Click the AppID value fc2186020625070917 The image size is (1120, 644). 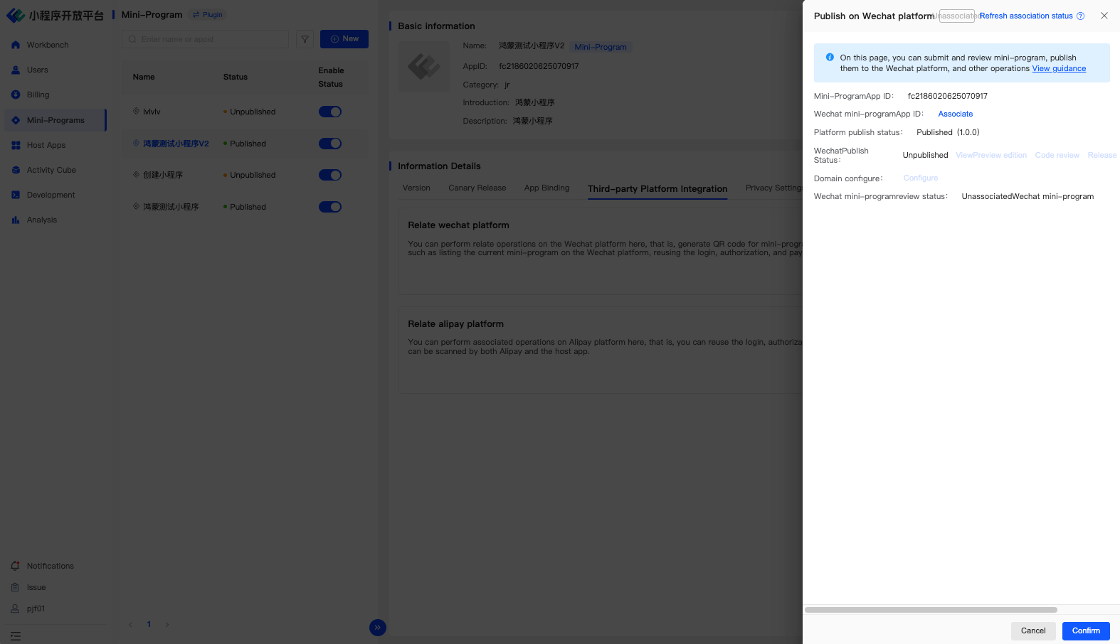click(539, 66)
